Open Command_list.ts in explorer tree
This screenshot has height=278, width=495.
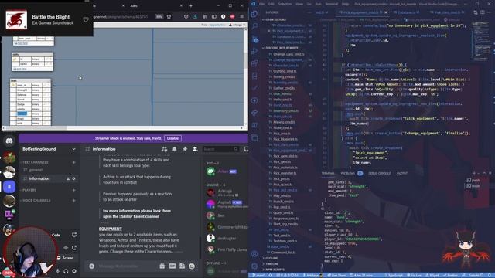pos(283,253)
